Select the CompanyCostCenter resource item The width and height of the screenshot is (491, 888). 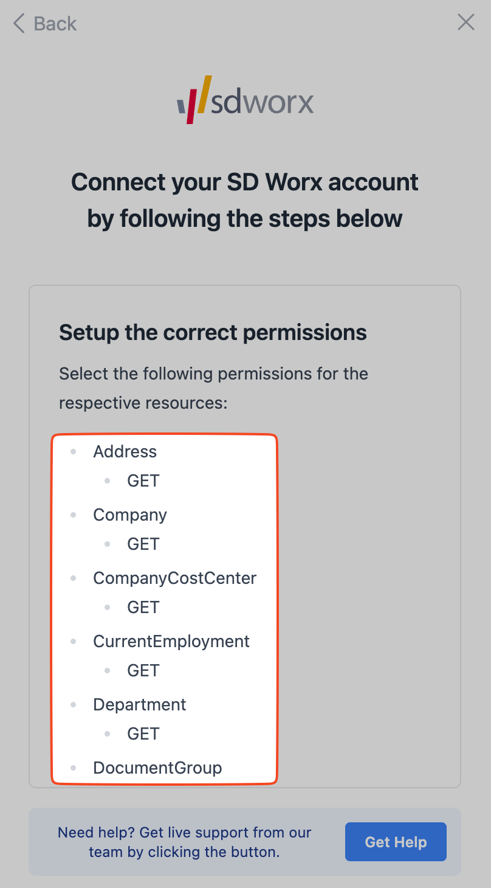coord(174,578)
